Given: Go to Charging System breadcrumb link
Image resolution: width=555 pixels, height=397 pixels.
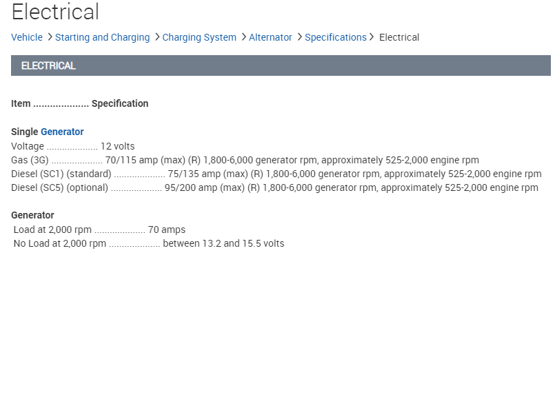Looking at the screenshot, I should [199, 37].
